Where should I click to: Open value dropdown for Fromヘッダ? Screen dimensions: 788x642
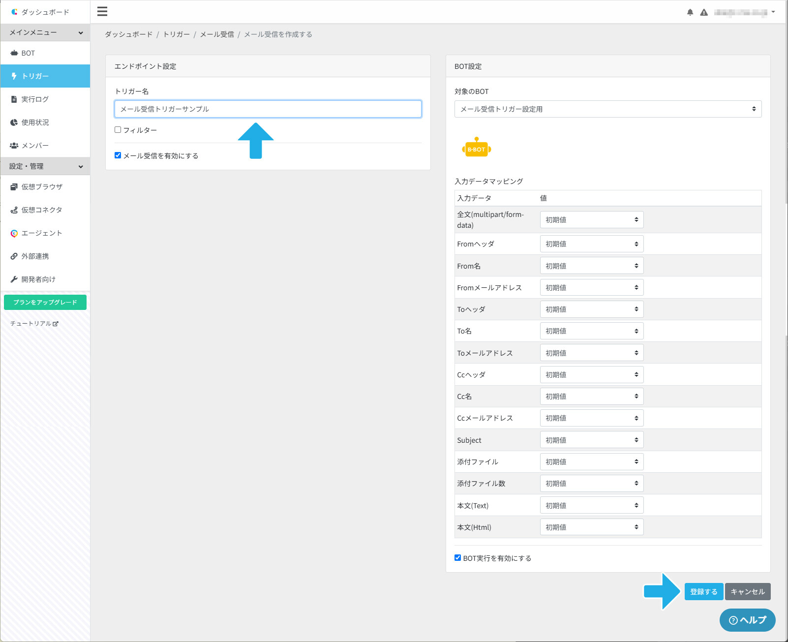coord(592,244)
